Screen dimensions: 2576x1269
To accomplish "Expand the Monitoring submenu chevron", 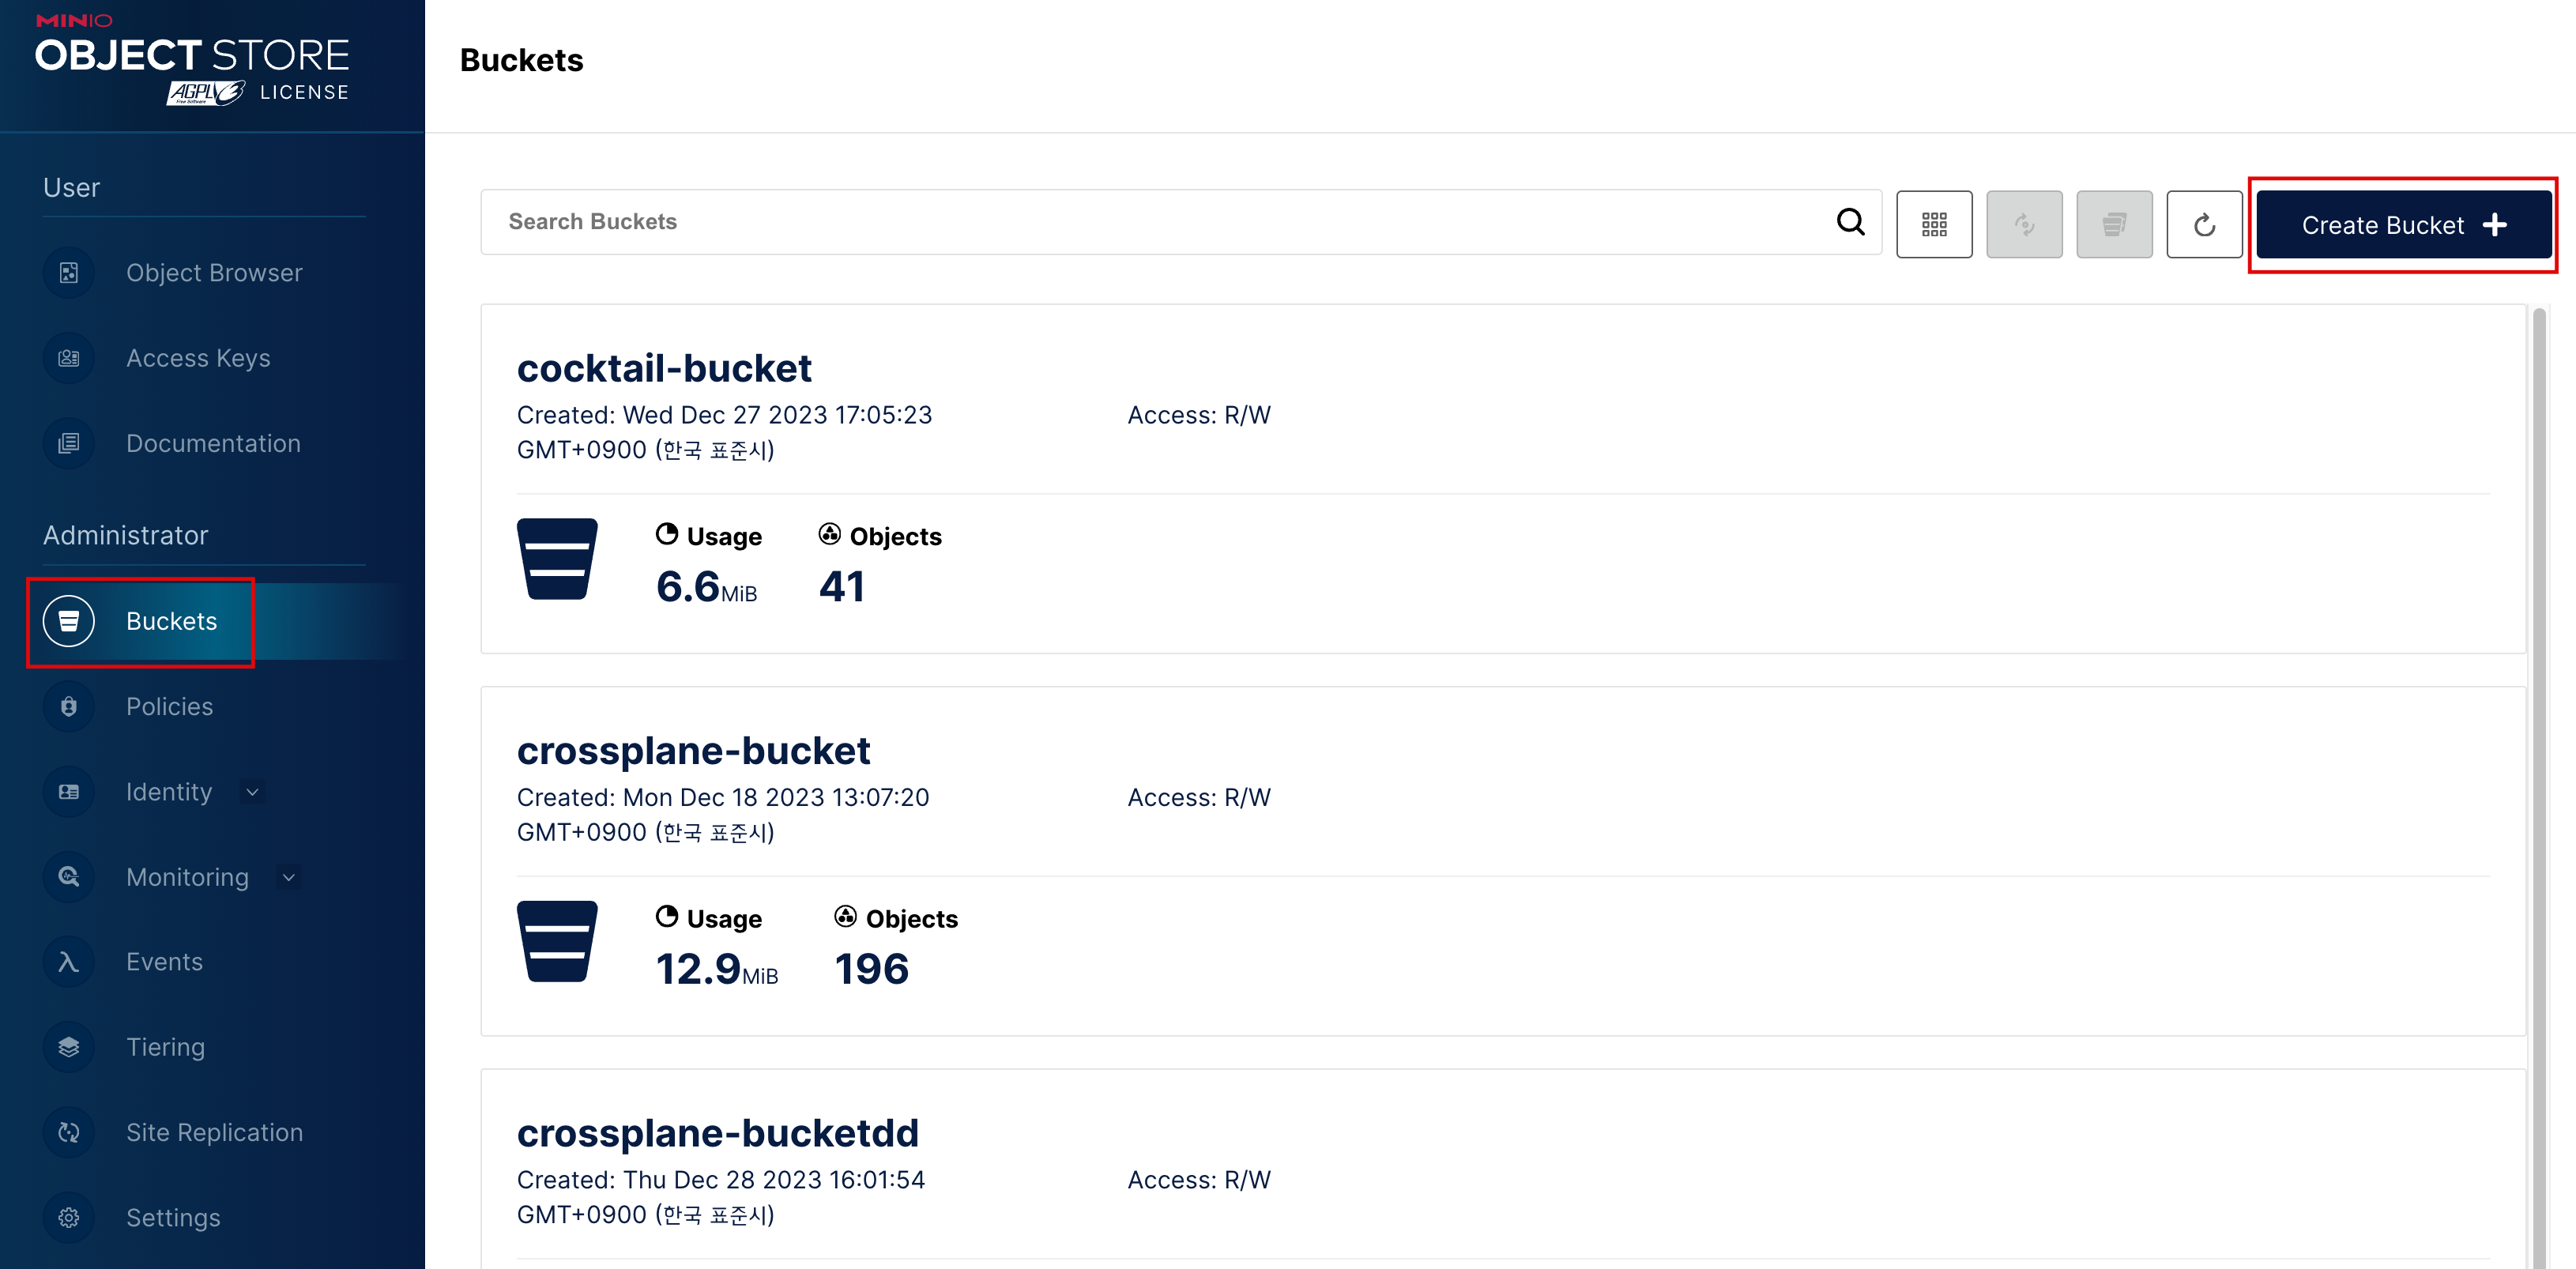I will click(289, 877).
